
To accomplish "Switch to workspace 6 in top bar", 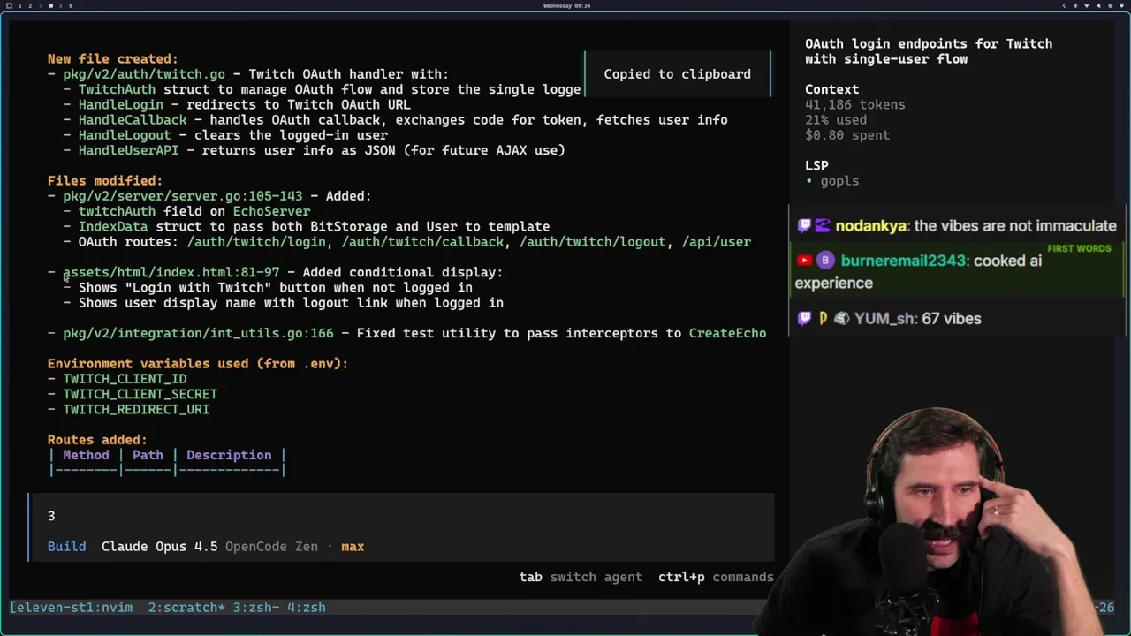I will (71, 5).
